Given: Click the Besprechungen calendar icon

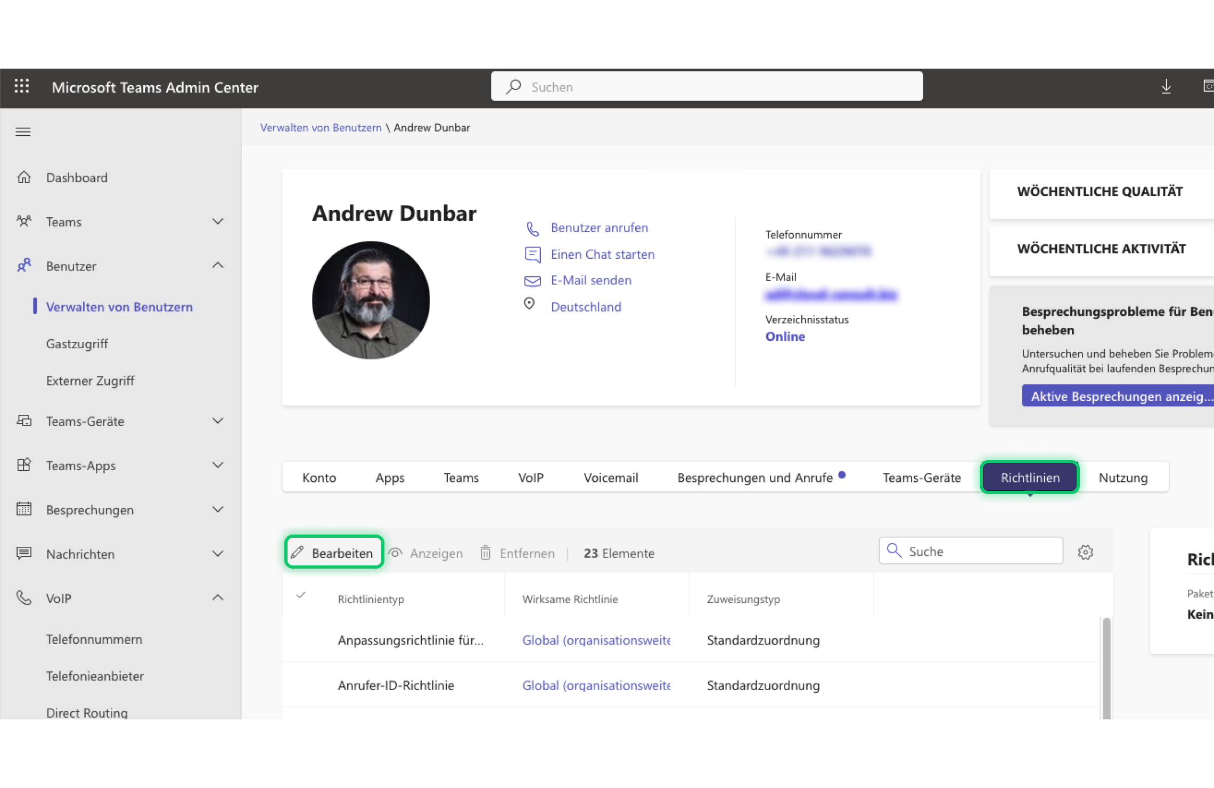Looking at the screenshot, I should [24, 509].
